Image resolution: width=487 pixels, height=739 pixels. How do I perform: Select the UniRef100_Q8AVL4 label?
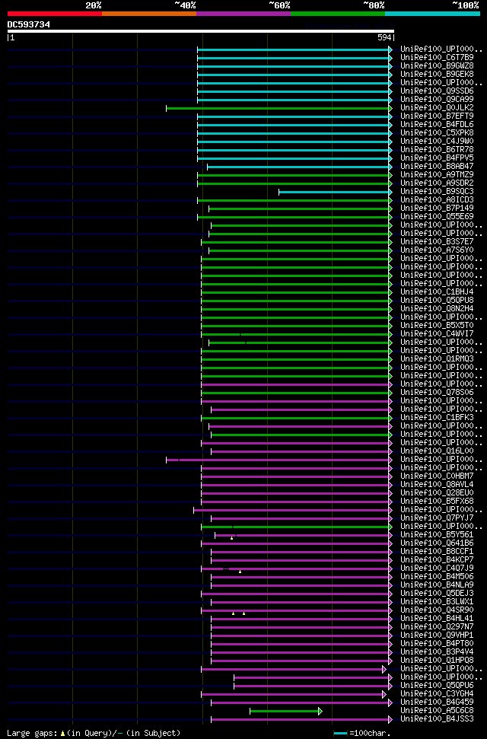437,485
